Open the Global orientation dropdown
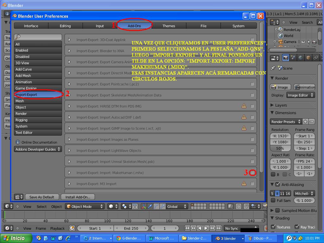The image size is (324, 243). click(177, 206)
